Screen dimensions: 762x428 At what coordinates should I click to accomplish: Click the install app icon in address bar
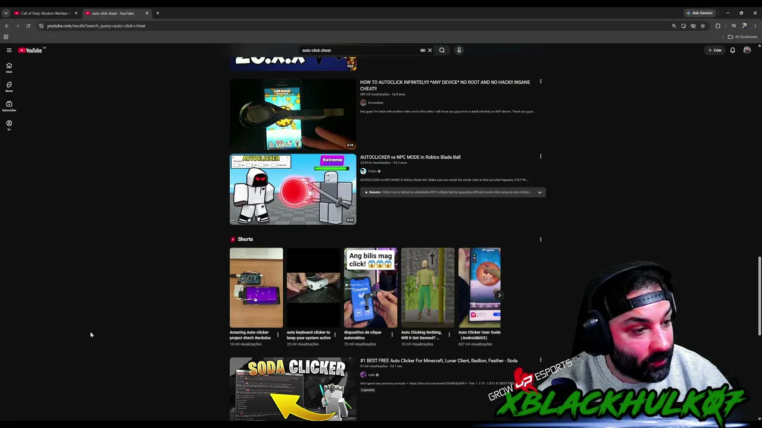[x=683, y=26]
